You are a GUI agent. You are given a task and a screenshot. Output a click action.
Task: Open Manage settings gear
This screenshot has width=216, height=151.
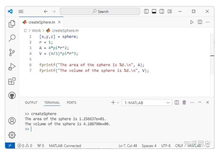point(12,134)
